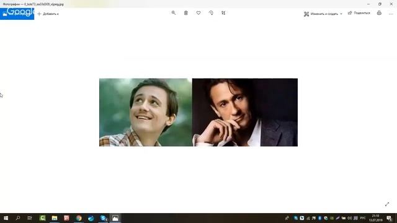Click the Bluetooth tray icon
Screen dimensions: 397x223
pyautogui.click(x=320, y=218)
